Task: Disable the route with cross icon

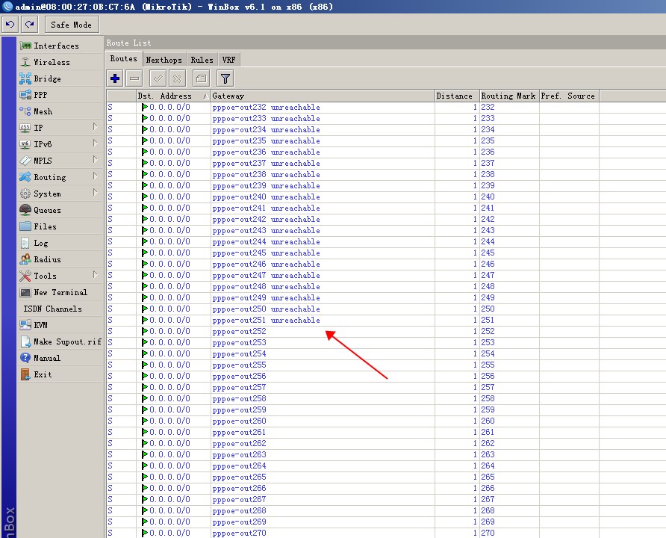Action: tap(177, 78)
